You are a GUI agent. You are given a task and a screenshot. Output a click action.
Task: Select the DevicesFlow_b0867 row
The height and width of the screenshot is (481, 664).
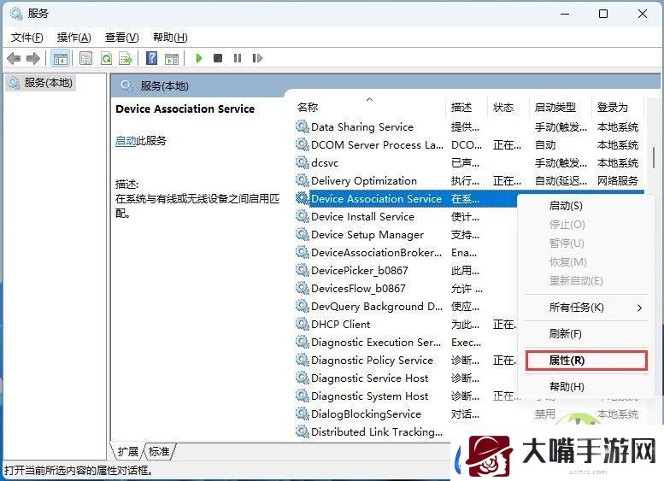407,288
